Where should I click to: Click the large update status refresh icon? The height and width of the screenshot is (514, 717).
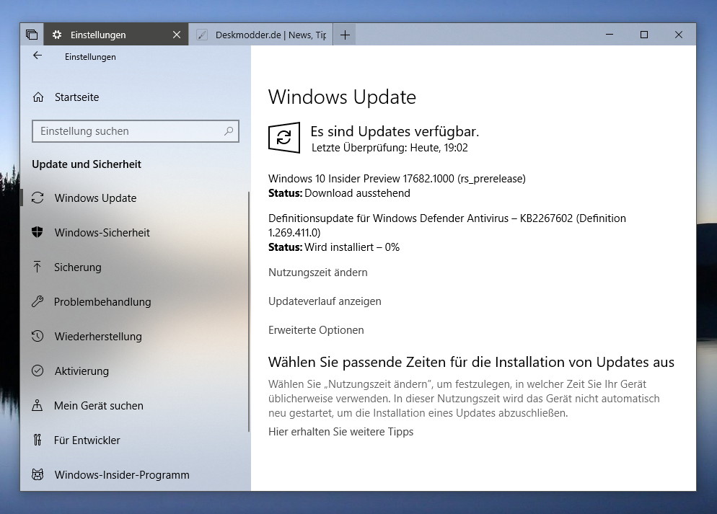pyautogui.click(x=284, y=138)
